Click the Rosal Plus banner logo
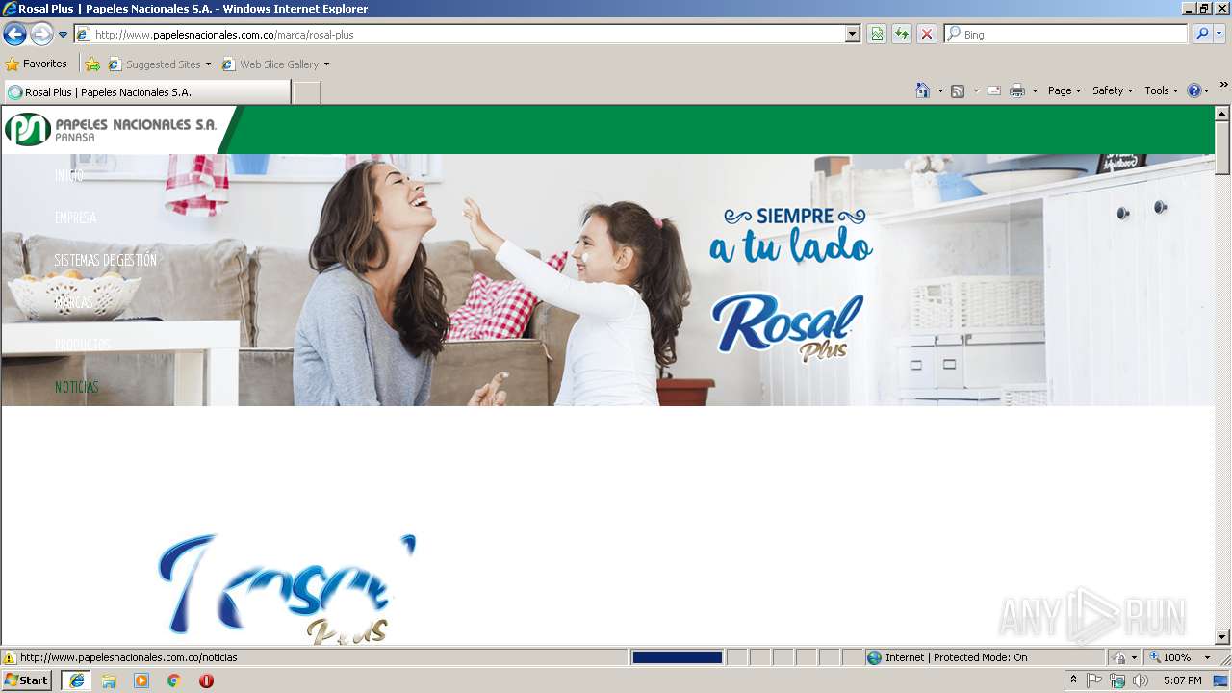Image resolution: width=1232 pixels, height=693 pixels. [787, 327]
